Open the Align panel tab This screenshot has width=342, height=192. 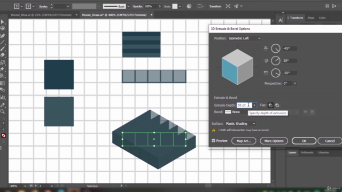click(x=311, y=18)
